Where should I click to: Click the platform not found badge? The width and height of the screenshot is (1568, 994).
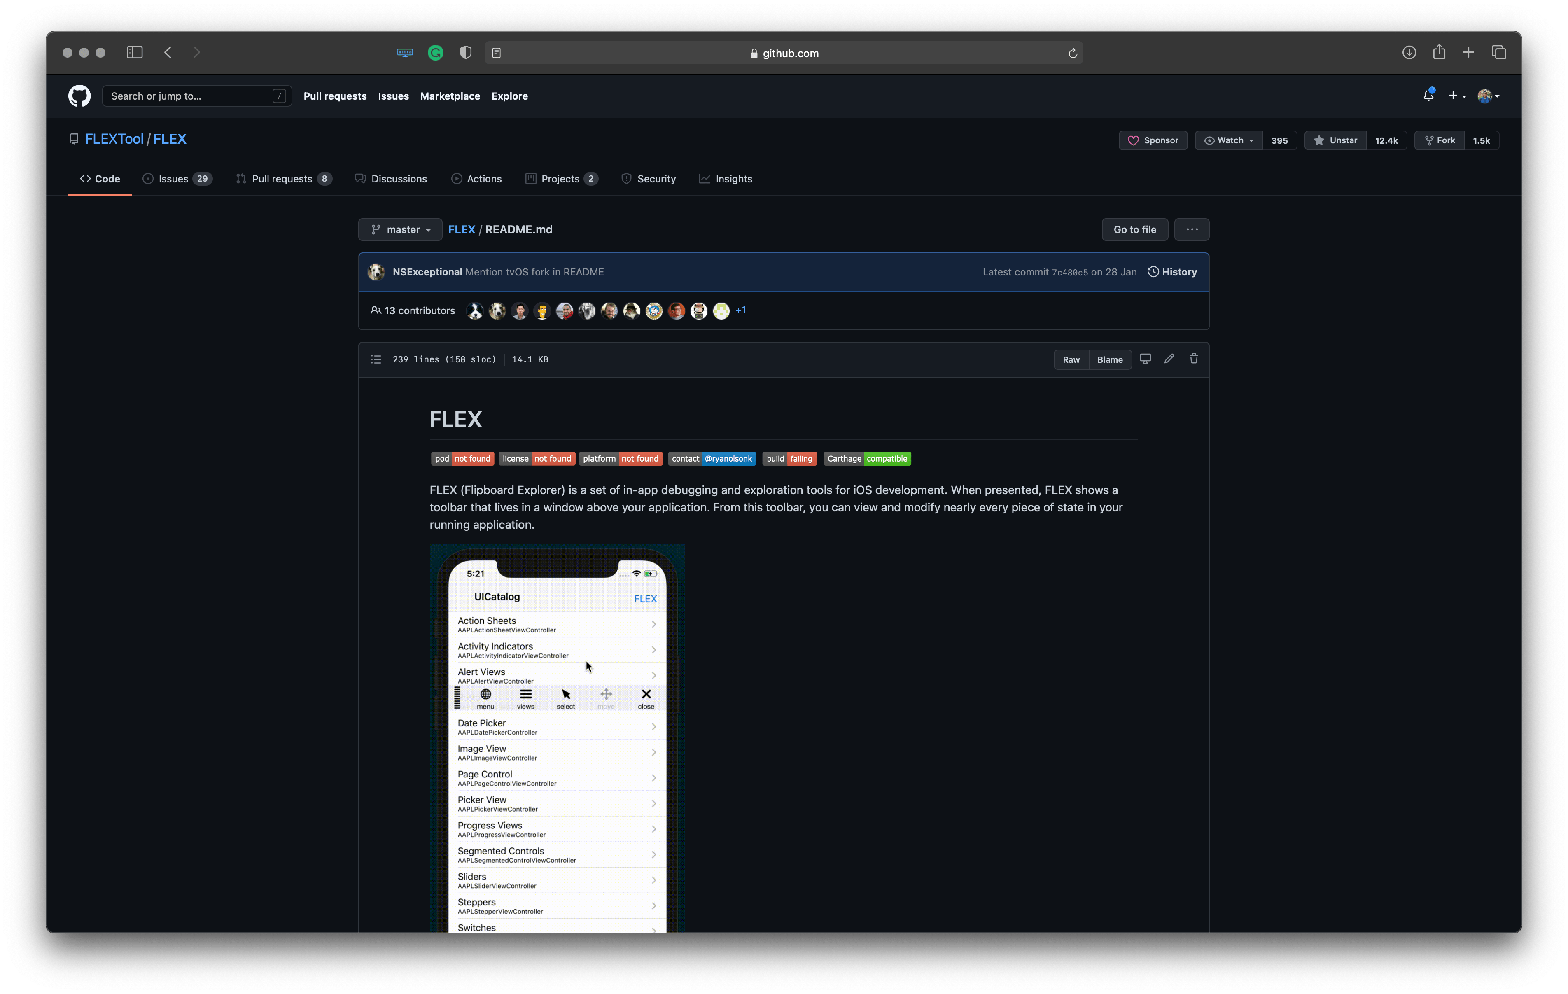(621, 459)
